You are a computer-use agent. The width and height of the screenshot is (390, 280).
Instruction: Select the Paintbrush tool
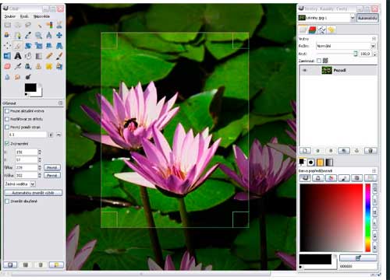coord(59,56)
